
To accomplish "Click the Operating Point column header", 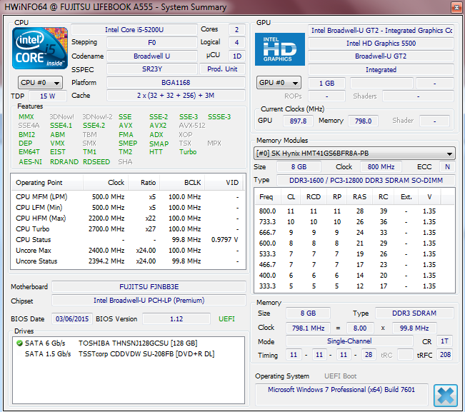I will 47,183.
